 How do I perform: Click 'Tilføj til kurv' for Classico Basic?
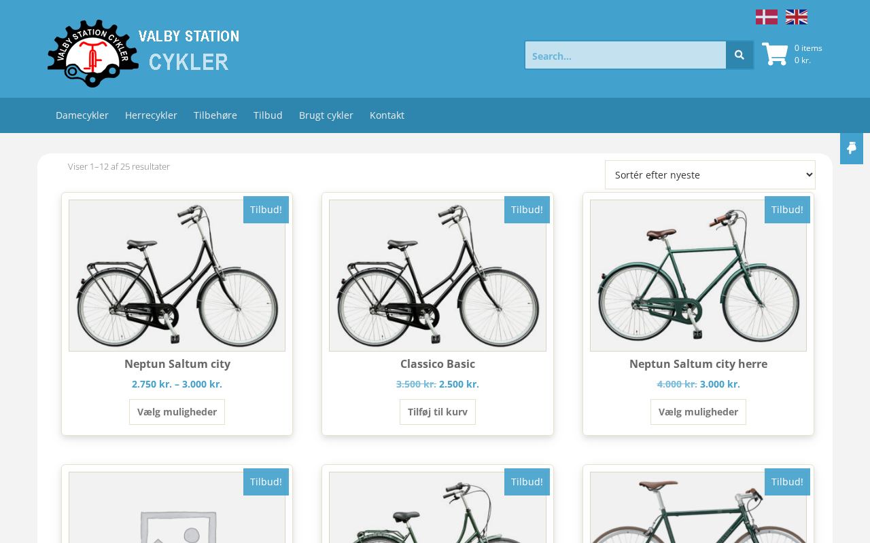(x=438, y=412)
